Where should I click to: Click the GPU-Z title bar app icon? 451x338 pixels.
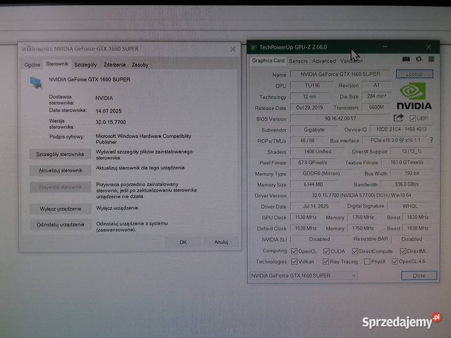[254, 47]
